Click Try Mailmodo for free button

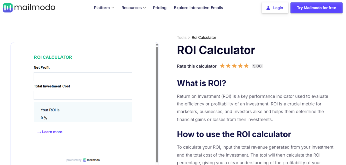(316, 8)
